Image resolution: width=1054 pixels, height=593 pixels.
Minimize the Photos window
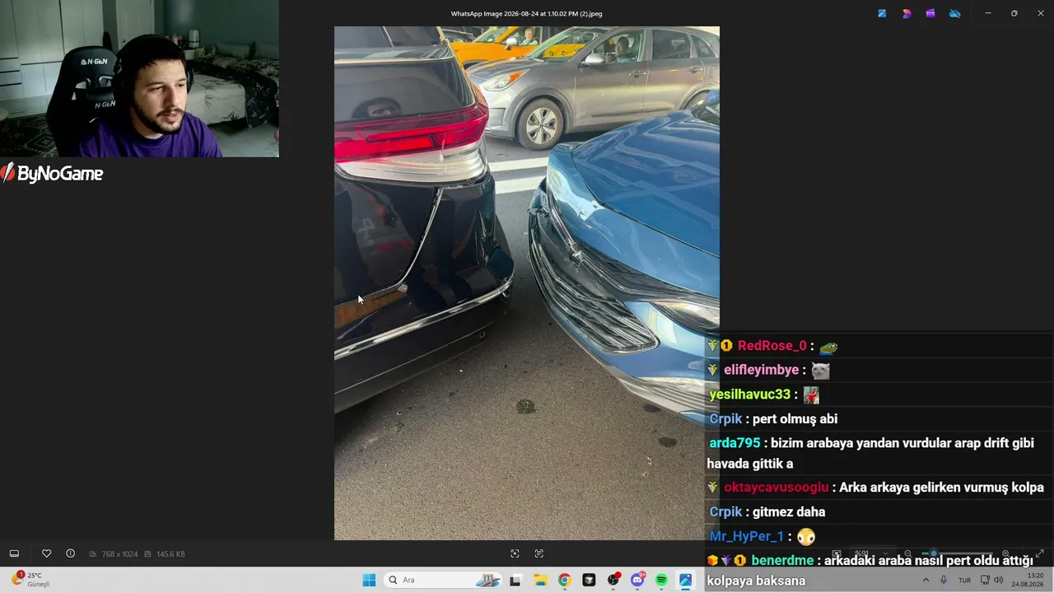point(988,13)
